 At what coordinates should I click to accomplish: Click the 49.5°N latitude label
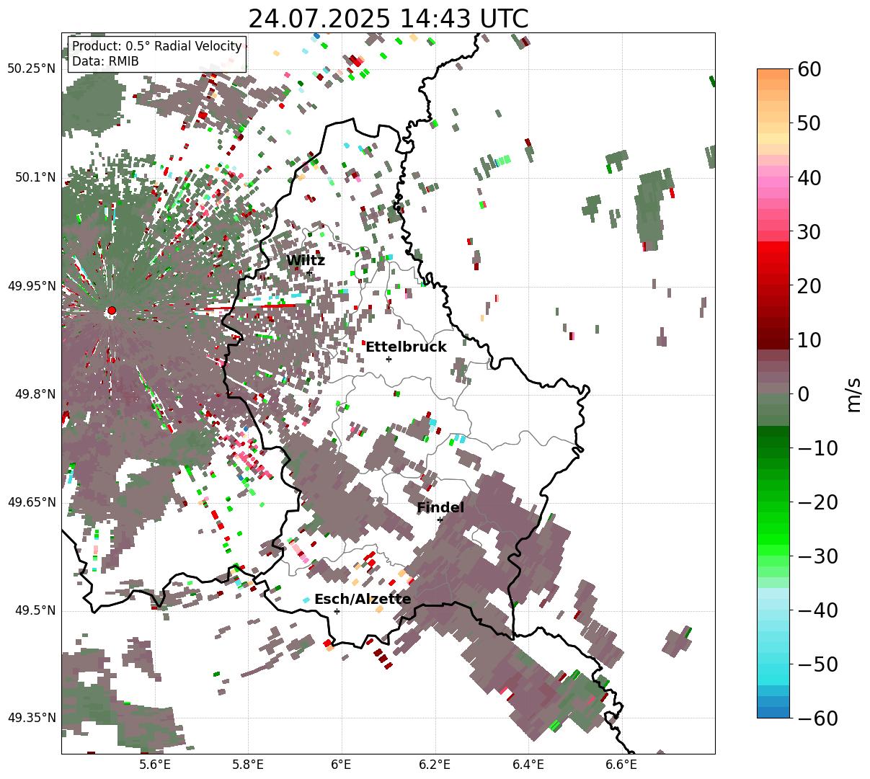click(x=35, y=610)
